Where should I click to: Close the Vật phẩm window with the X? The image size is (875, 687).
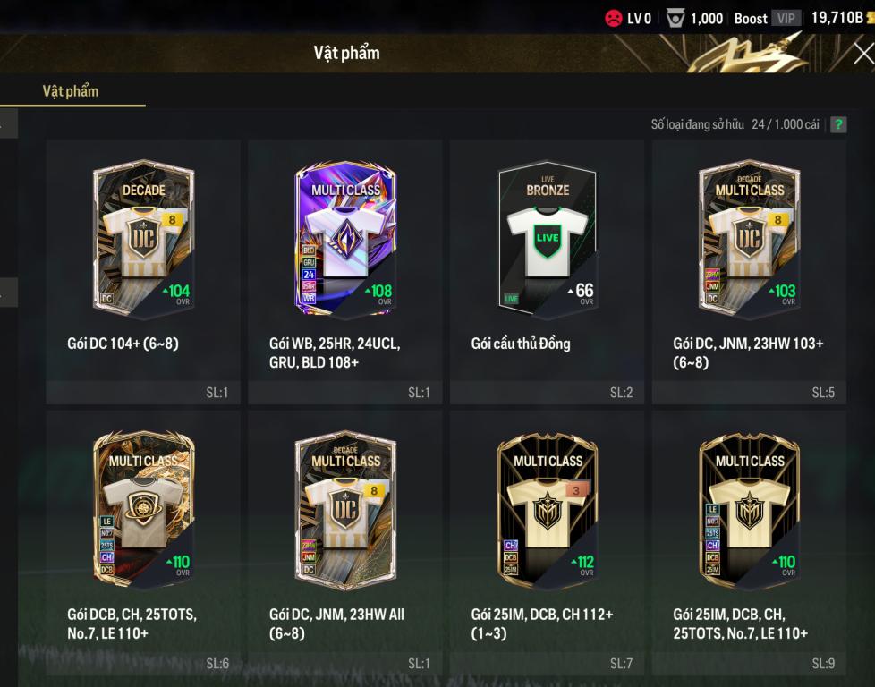point(864,55)
